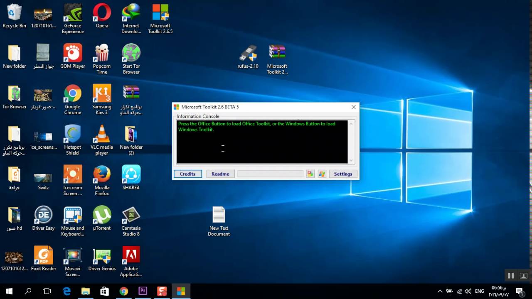
Task: Open the Windows Start menu
Action: (9, 291)
